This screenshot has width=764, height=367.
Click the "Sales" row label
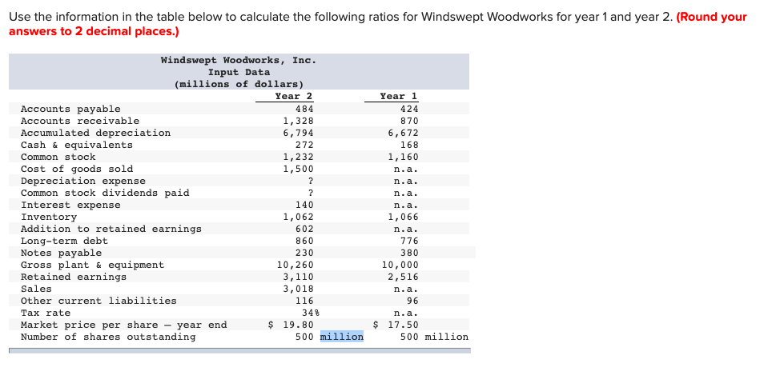[x=36, y=289]
